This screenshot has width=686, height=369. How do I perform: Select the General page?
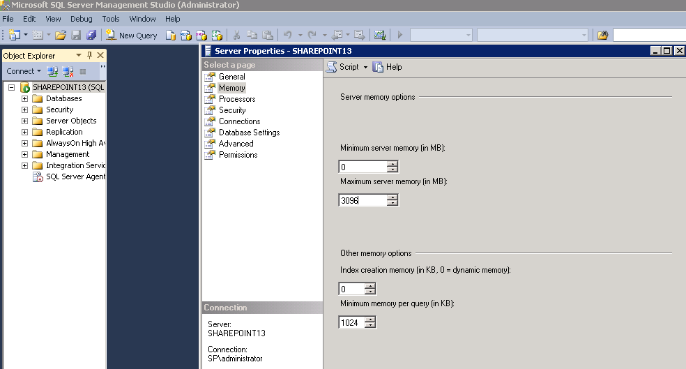click(232, 77)
